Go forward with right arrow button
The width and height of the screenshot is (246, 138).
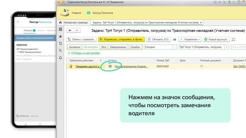coord(77,30)
